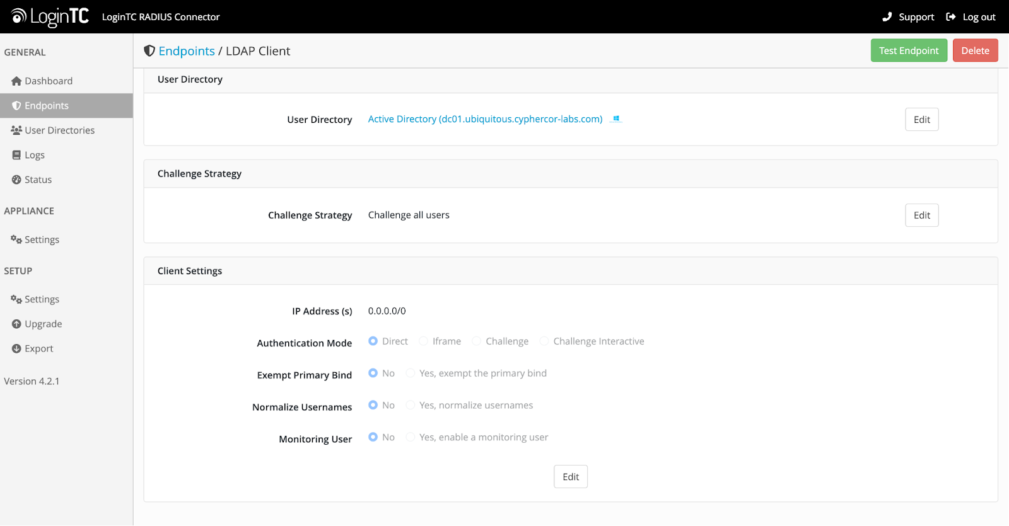Open Settings under Appliance
Image resolution: width=1009 pixels, height=526 pixels.
pyautogui.click(x=66, y=239)
